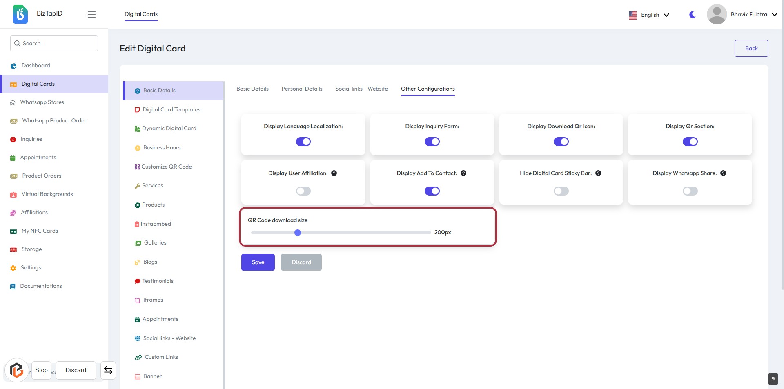This screenshot has width=784, height=389.
Task: Open the English language dropdown
Action: coord(650,15)
